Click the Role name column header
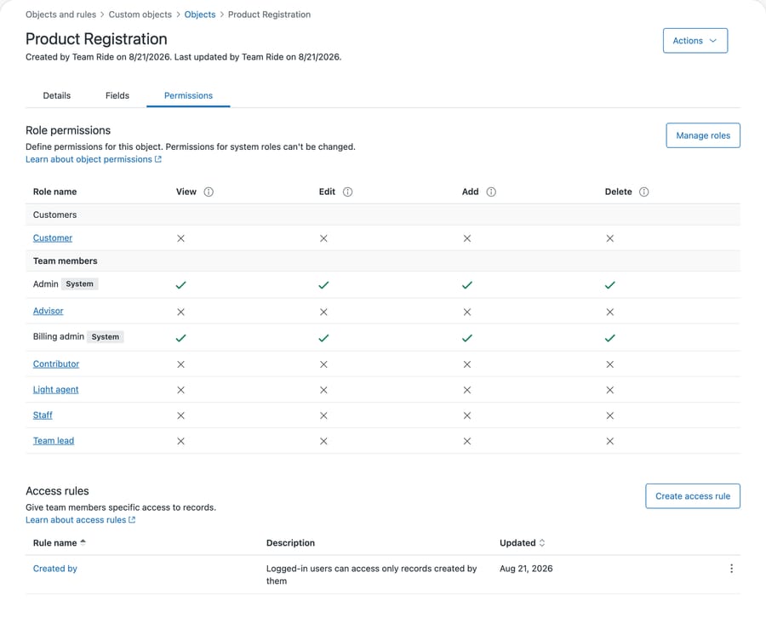The image size is (766, 624). pyautogui.click(x=54, y=192)
